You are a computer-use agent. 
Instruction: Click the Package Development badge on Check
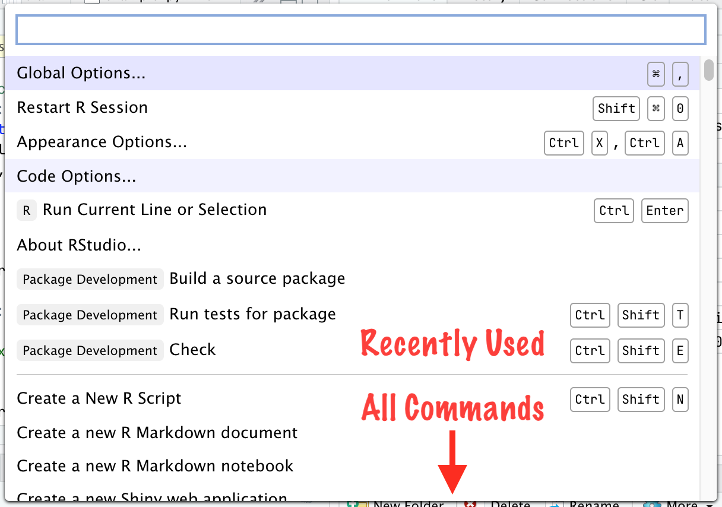coord(90,350)
